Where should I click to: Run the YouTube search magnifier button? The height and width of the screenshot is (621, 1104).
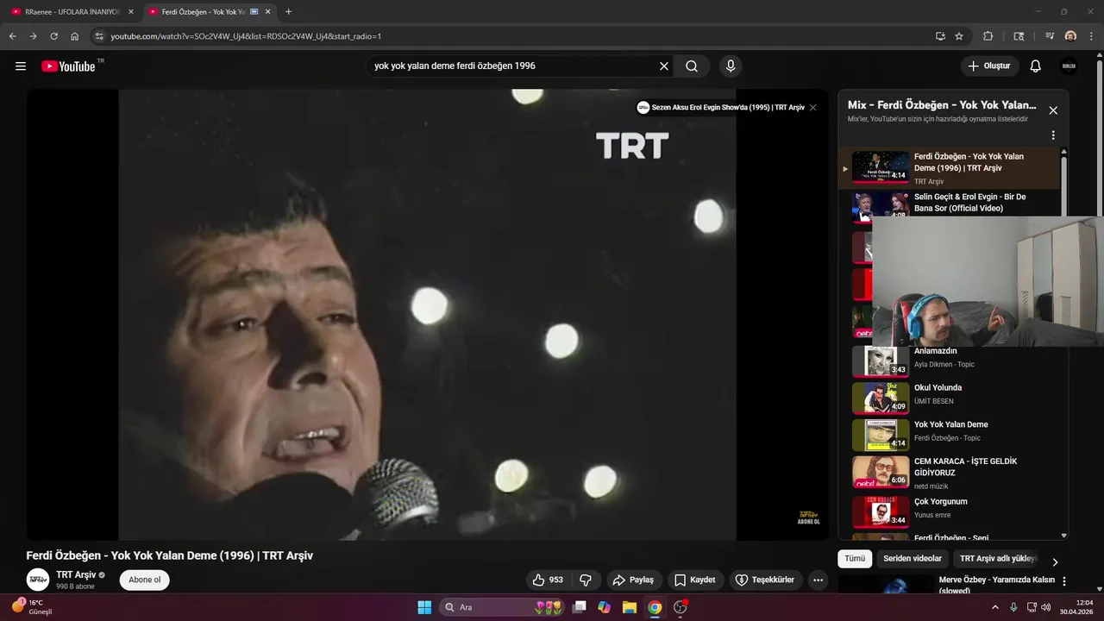pos(692,66)
